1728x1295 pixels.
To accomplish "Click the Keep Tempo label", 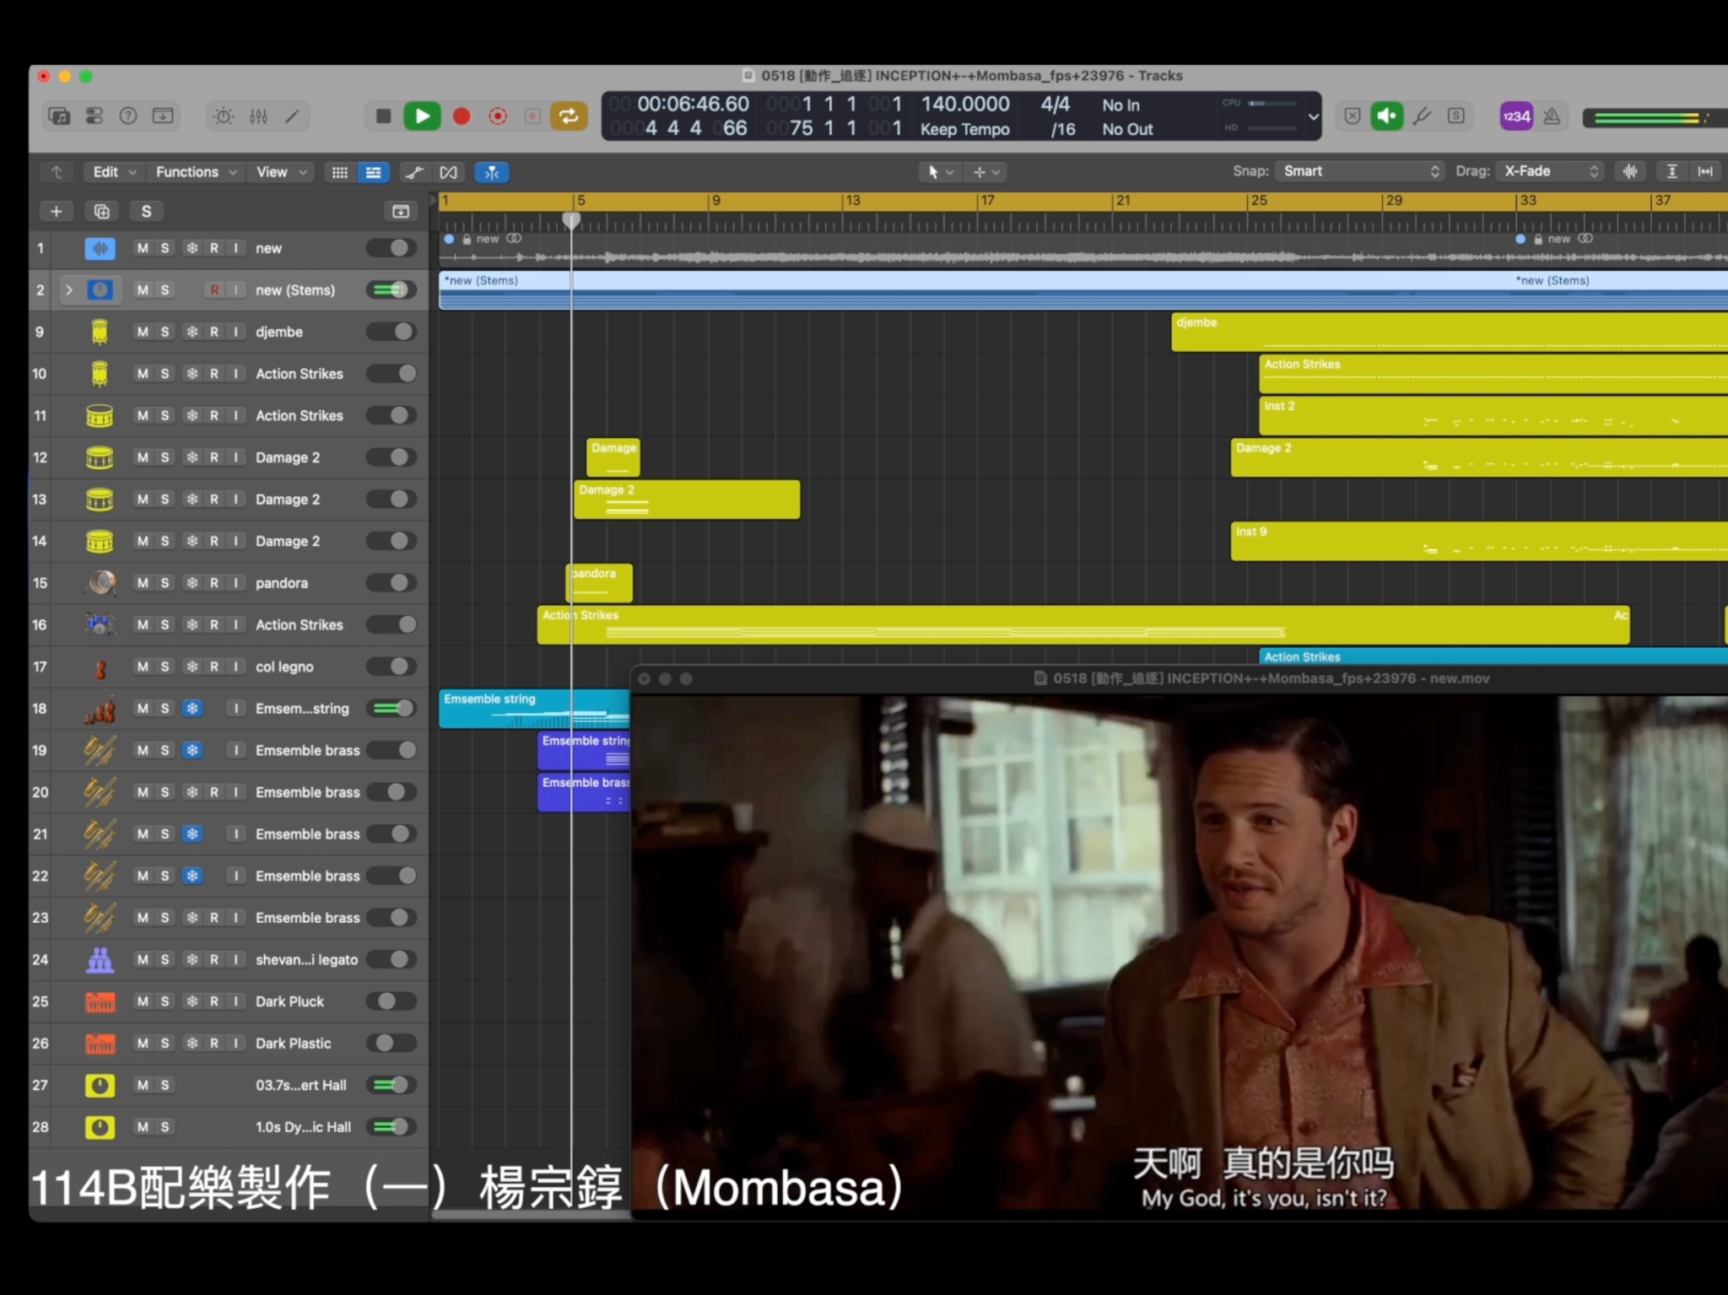I will tap(964, 129).
